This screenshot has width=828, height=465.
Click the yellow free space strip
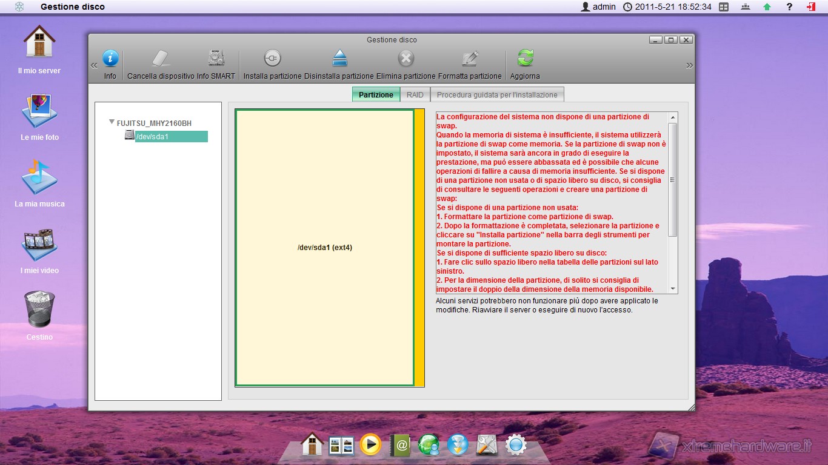(x=419, y=248)
